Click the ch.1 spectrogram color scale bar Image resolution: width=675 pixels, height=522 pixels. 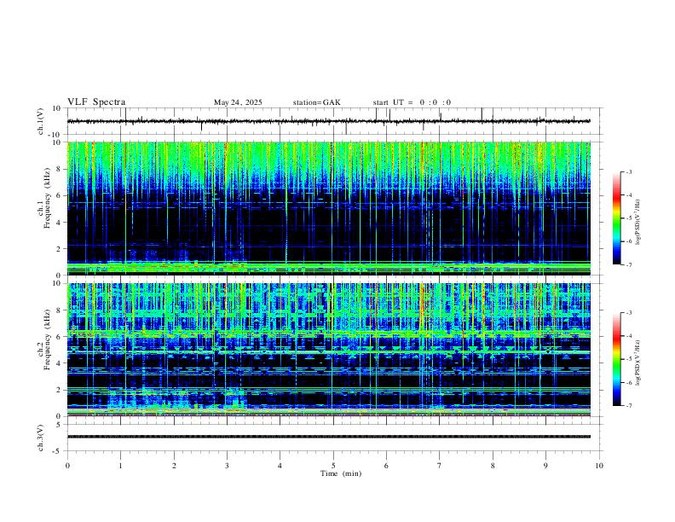[616, 218]
